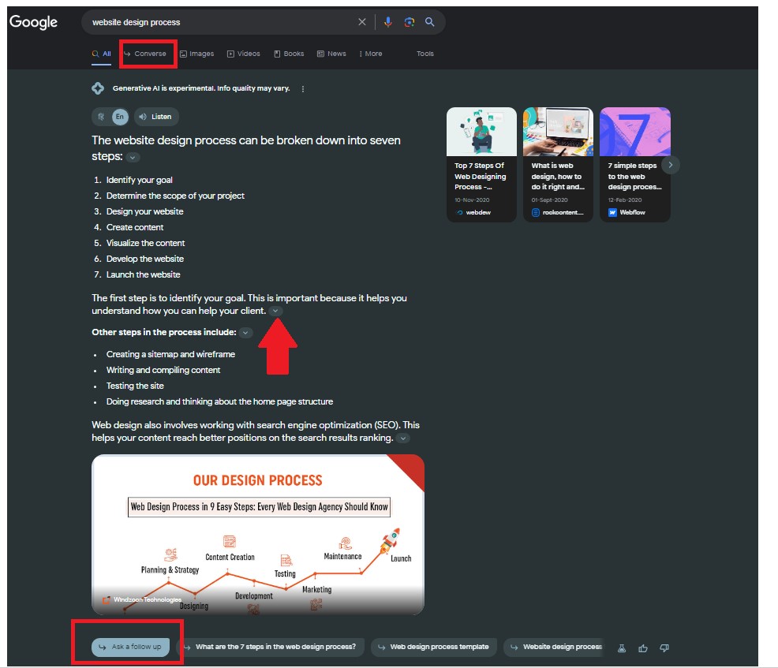Click the Generative AI sparkle icon
Image resolution: width=778 pixels, height=668 pixels.
(98, 88)
